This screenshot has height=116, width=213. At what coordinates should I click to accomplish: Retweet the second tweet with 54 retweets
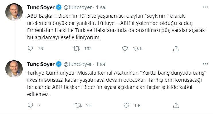[78, 105]
